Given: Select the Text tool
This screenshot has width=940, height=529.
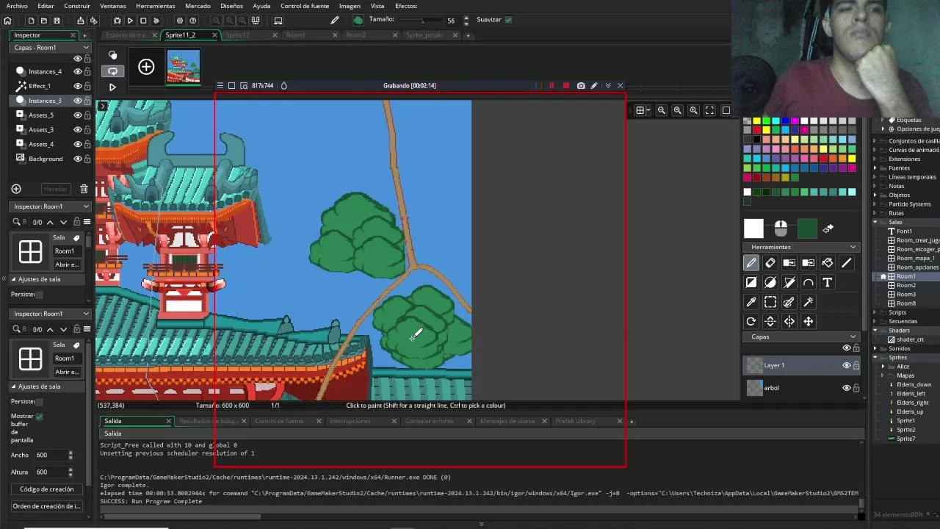Looking at the screenshot, I should [828, 282].
